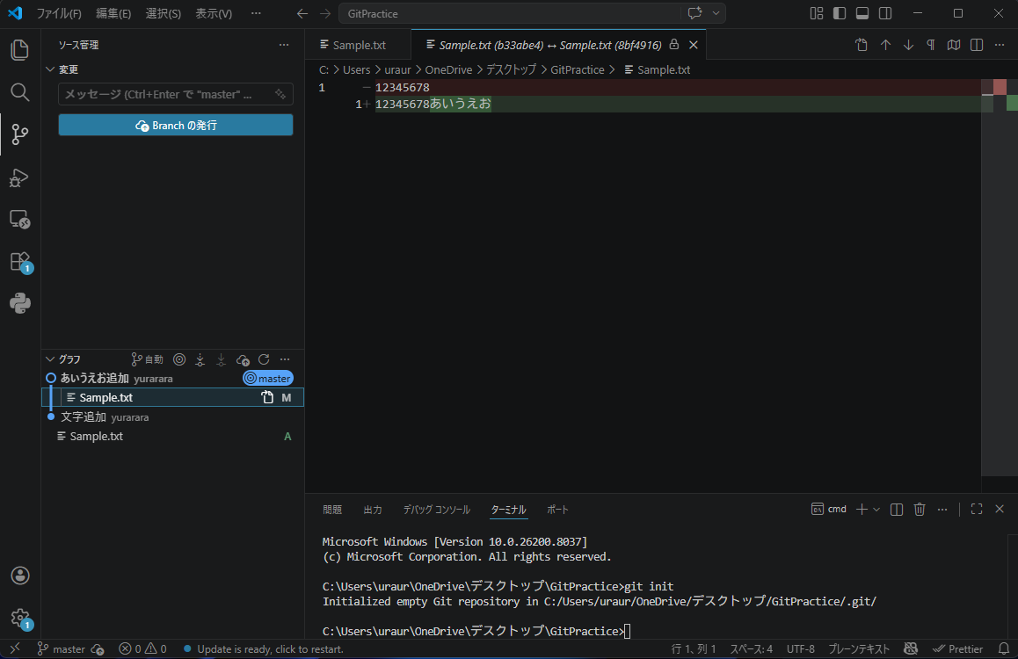Open the Python sidebar view
The height and width of the screenshot is (659, 1018).
click(19, 304)
